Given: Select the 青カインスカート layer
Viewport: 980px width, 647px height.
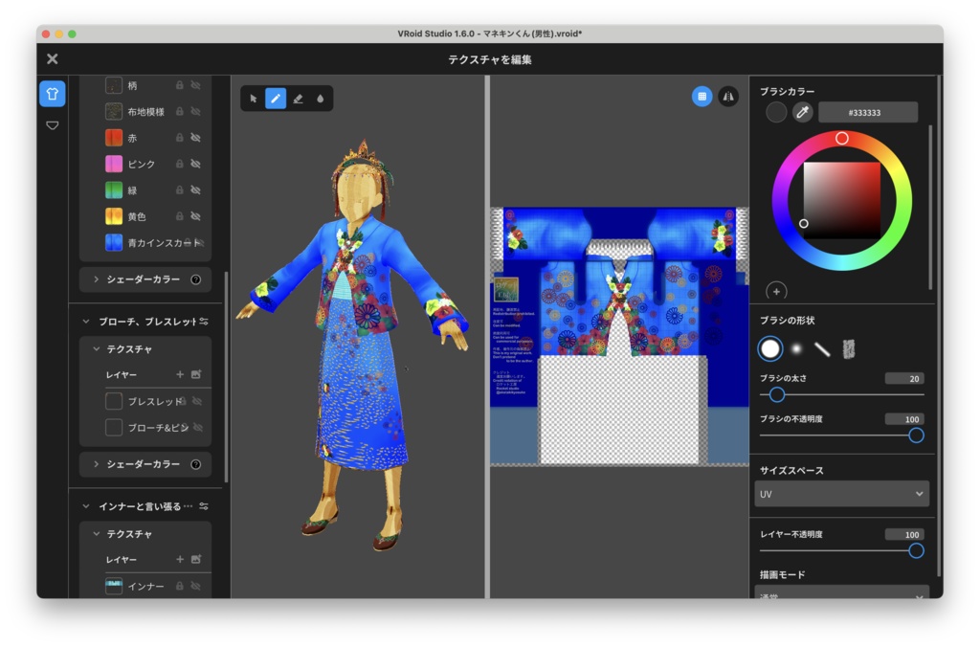Looking at the screenshot, I should tap(145, 242).
